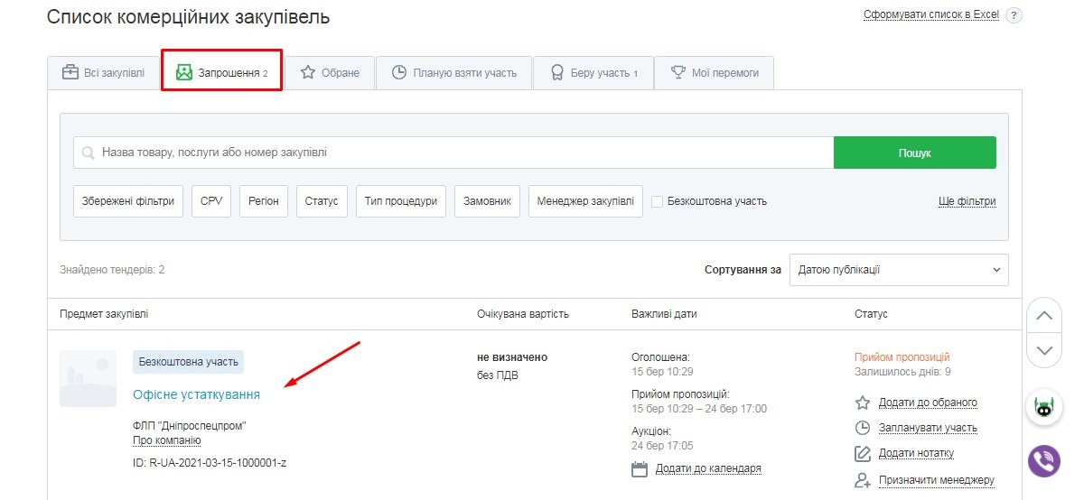
Task: Click the pencil note icon
Action: [x=863, y=453]
